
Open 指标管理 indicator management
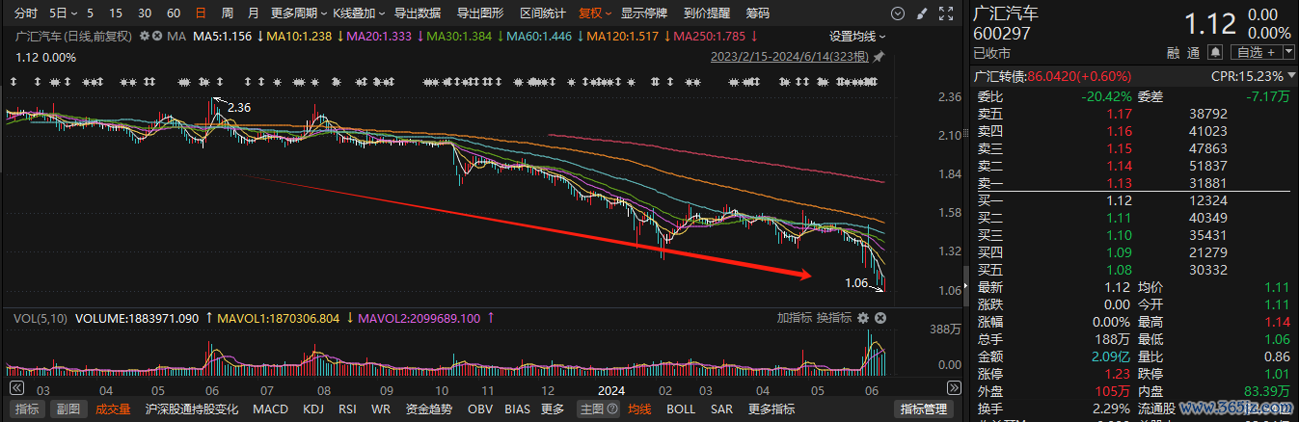pos(924,409)
